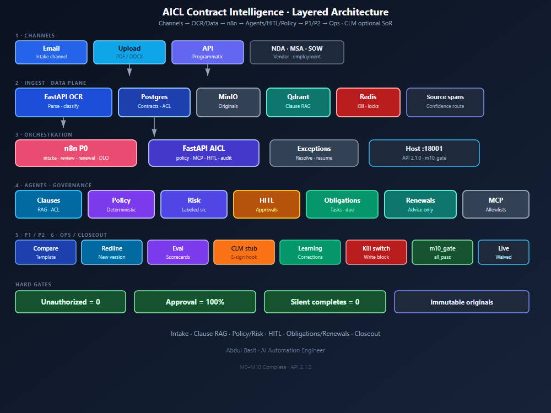Select the m10_gate all_pass box
The width and height of the screenshot is (551, 413).
click(x=442, y=252)
